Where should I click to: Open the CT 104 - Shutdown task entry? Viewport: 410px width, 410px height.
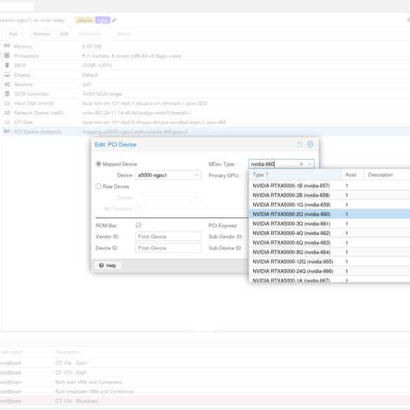click(205, 401)
